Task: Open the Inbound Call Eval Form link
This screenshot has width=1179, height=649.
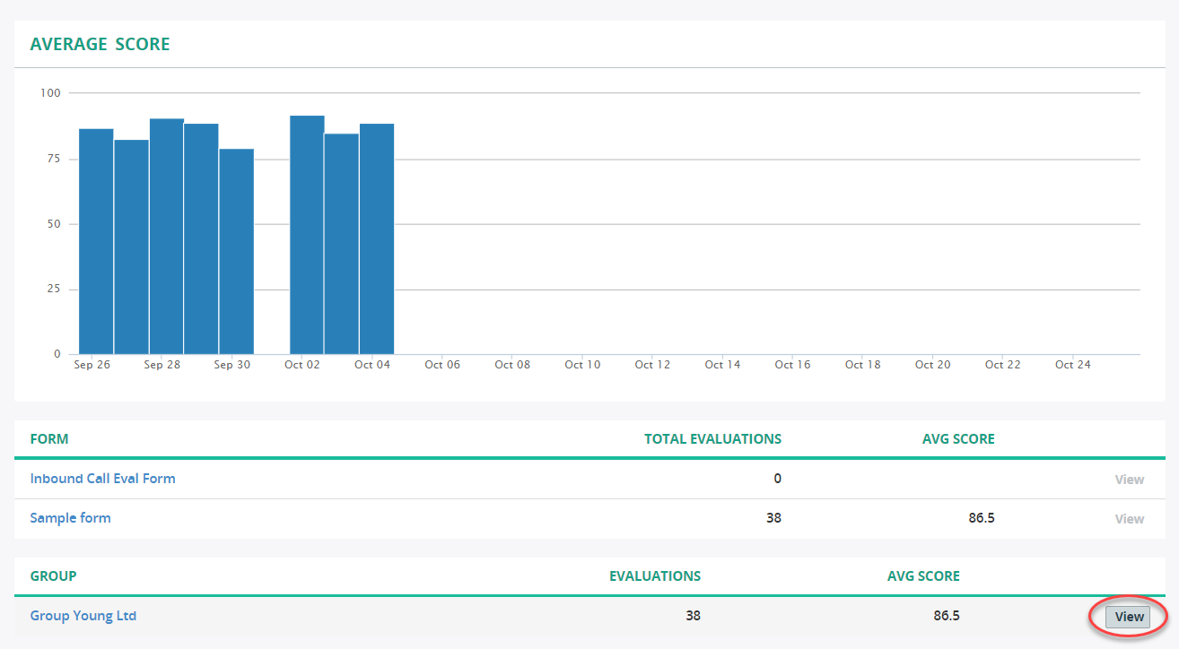Action: pos(102,479)
